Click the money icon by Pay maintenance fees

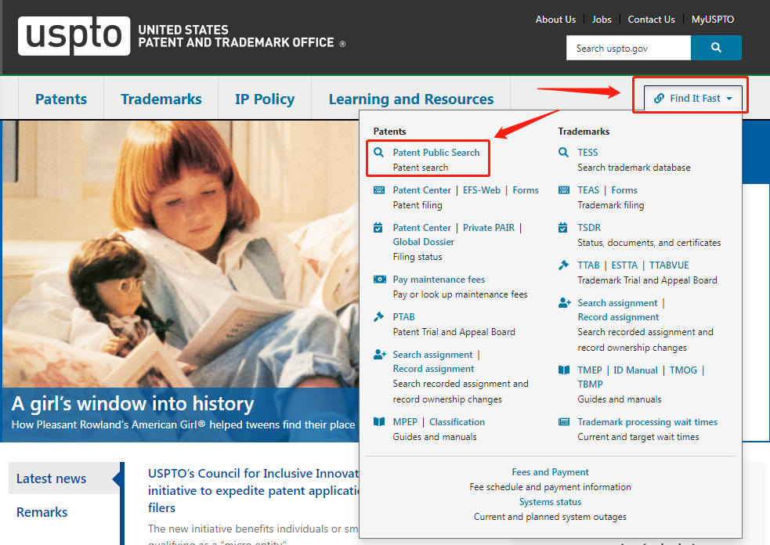[x=380, y=280]
